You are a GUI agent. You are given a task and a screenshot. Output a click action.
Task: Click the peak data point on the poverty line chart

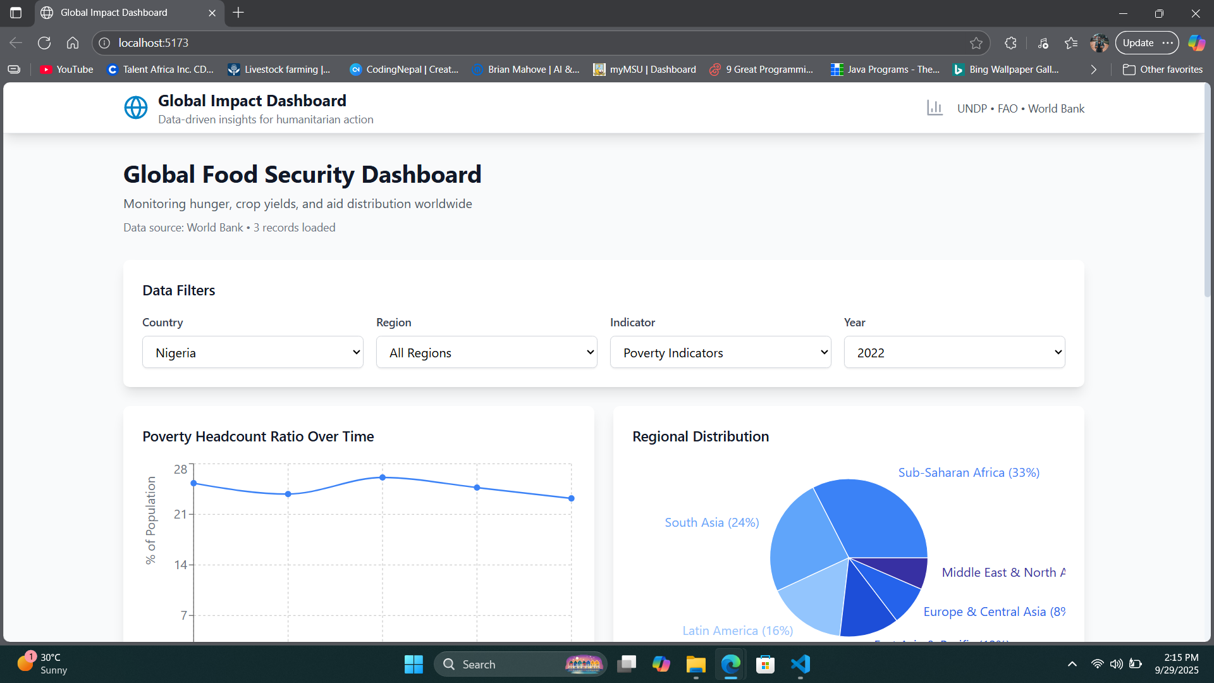tap(383, 477)
